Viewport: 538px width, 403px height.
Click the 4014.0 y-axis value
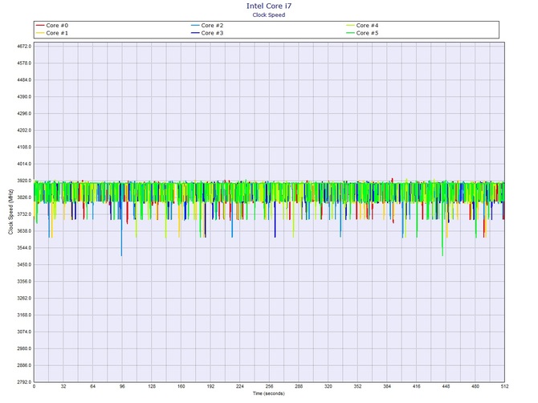24,164
